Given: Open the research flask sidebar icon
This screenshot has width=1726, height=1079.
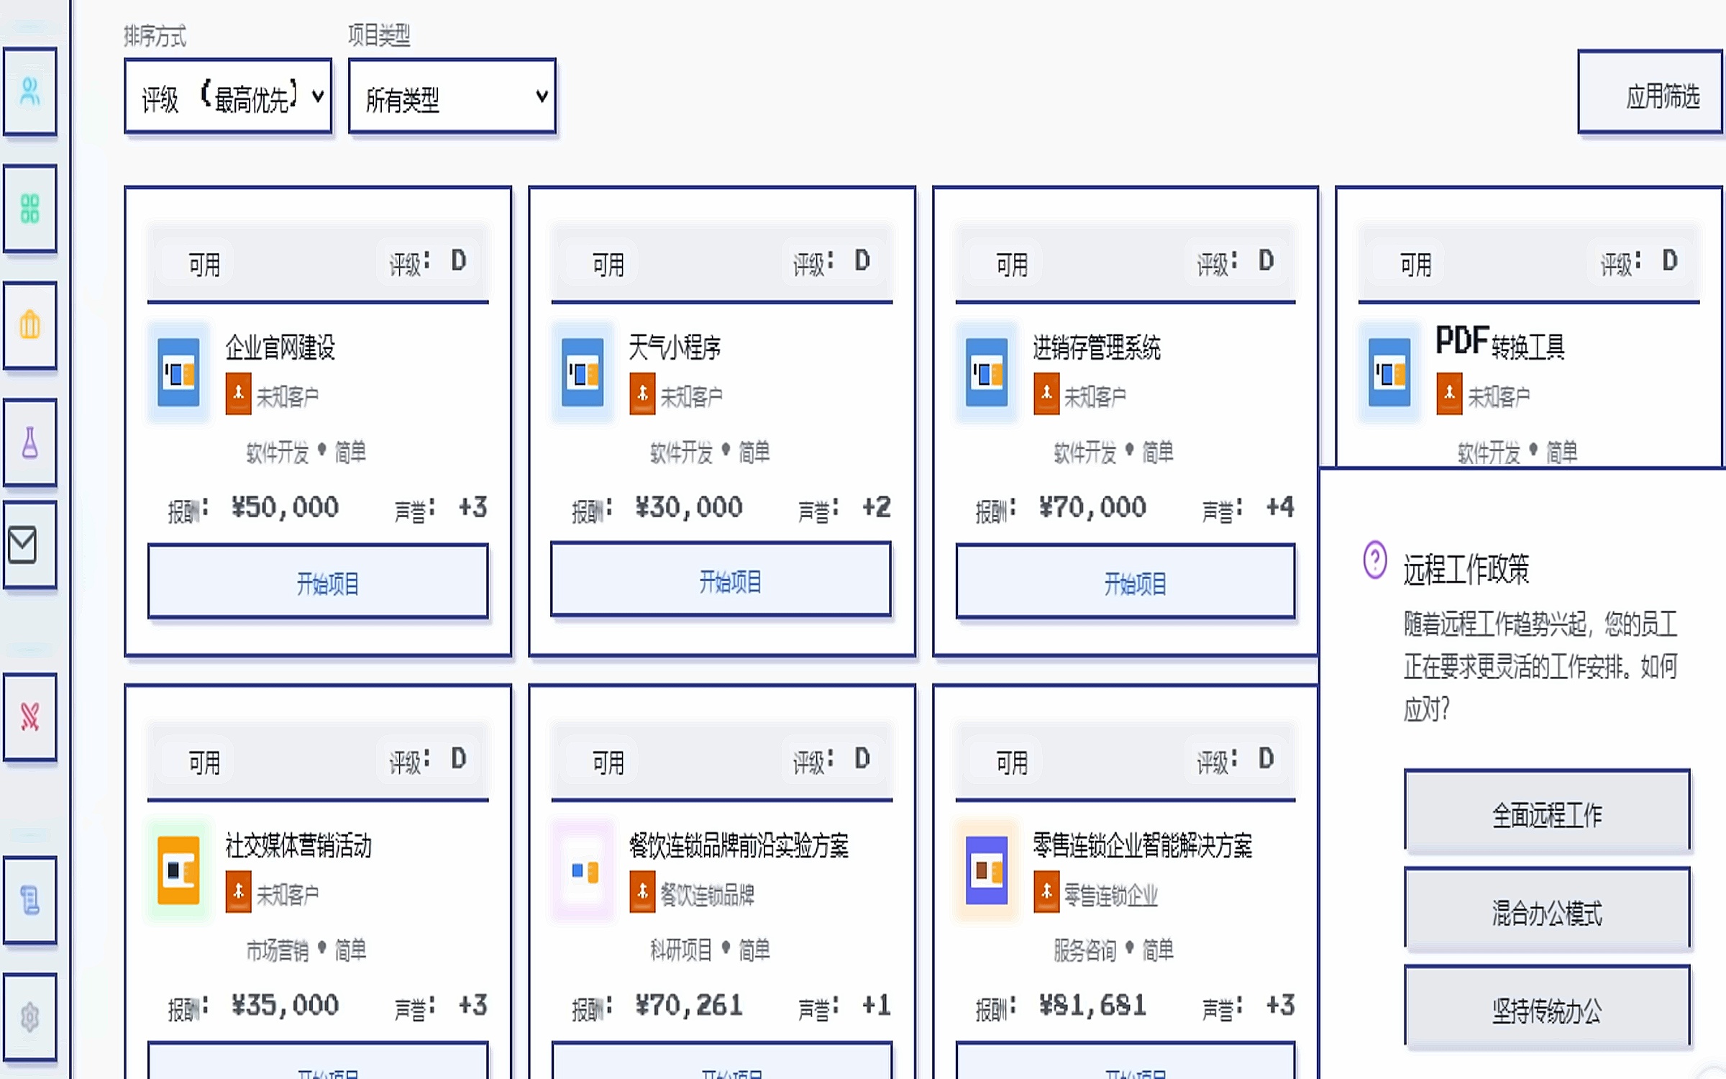Looking at the screenshot, I should tap(29, 442).
